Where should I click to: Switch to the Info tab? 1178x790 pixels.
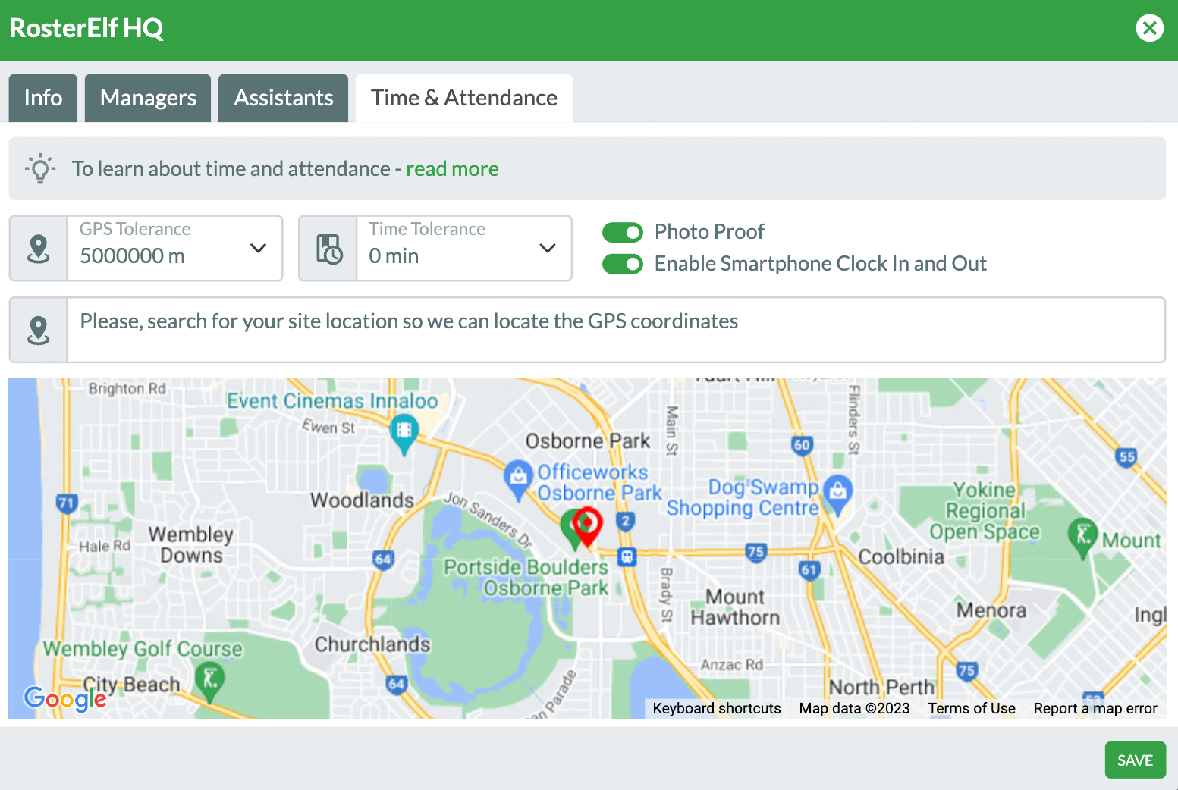coord(43,98)
